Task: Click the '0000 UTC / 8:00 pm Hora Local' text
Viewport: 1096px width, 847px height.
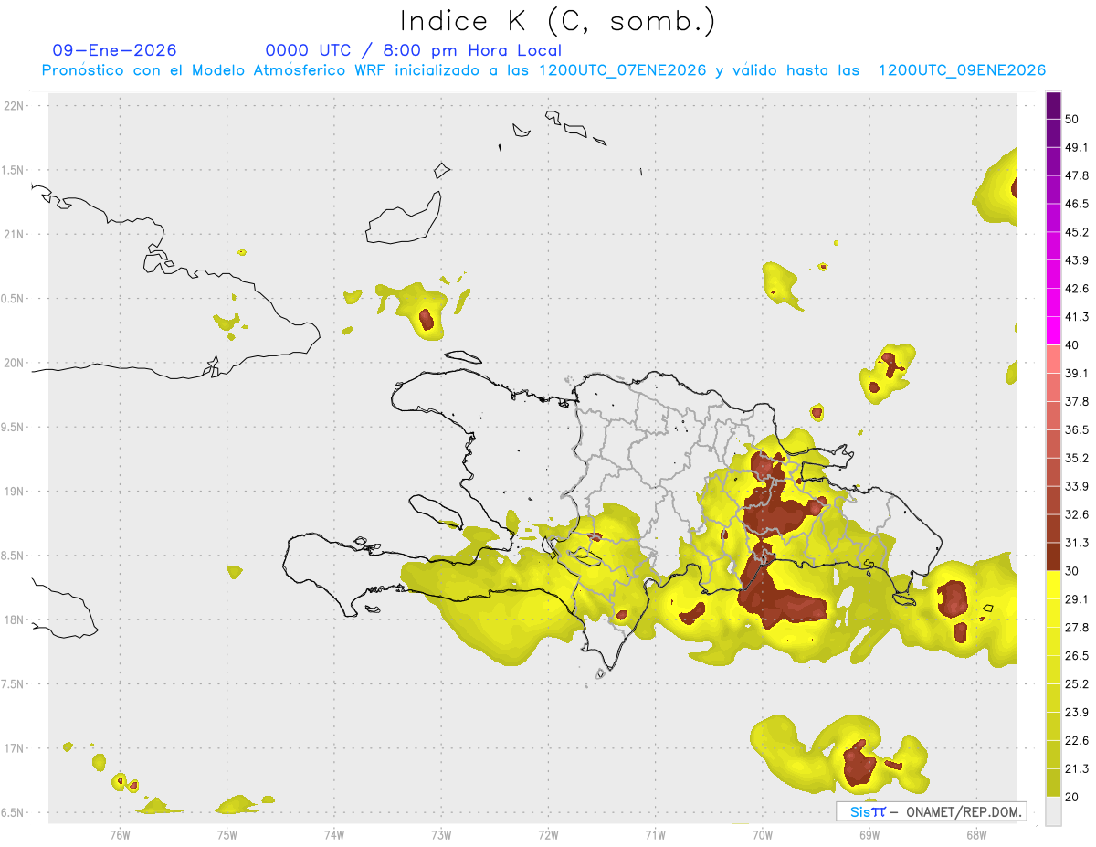Action: (414, 50)
